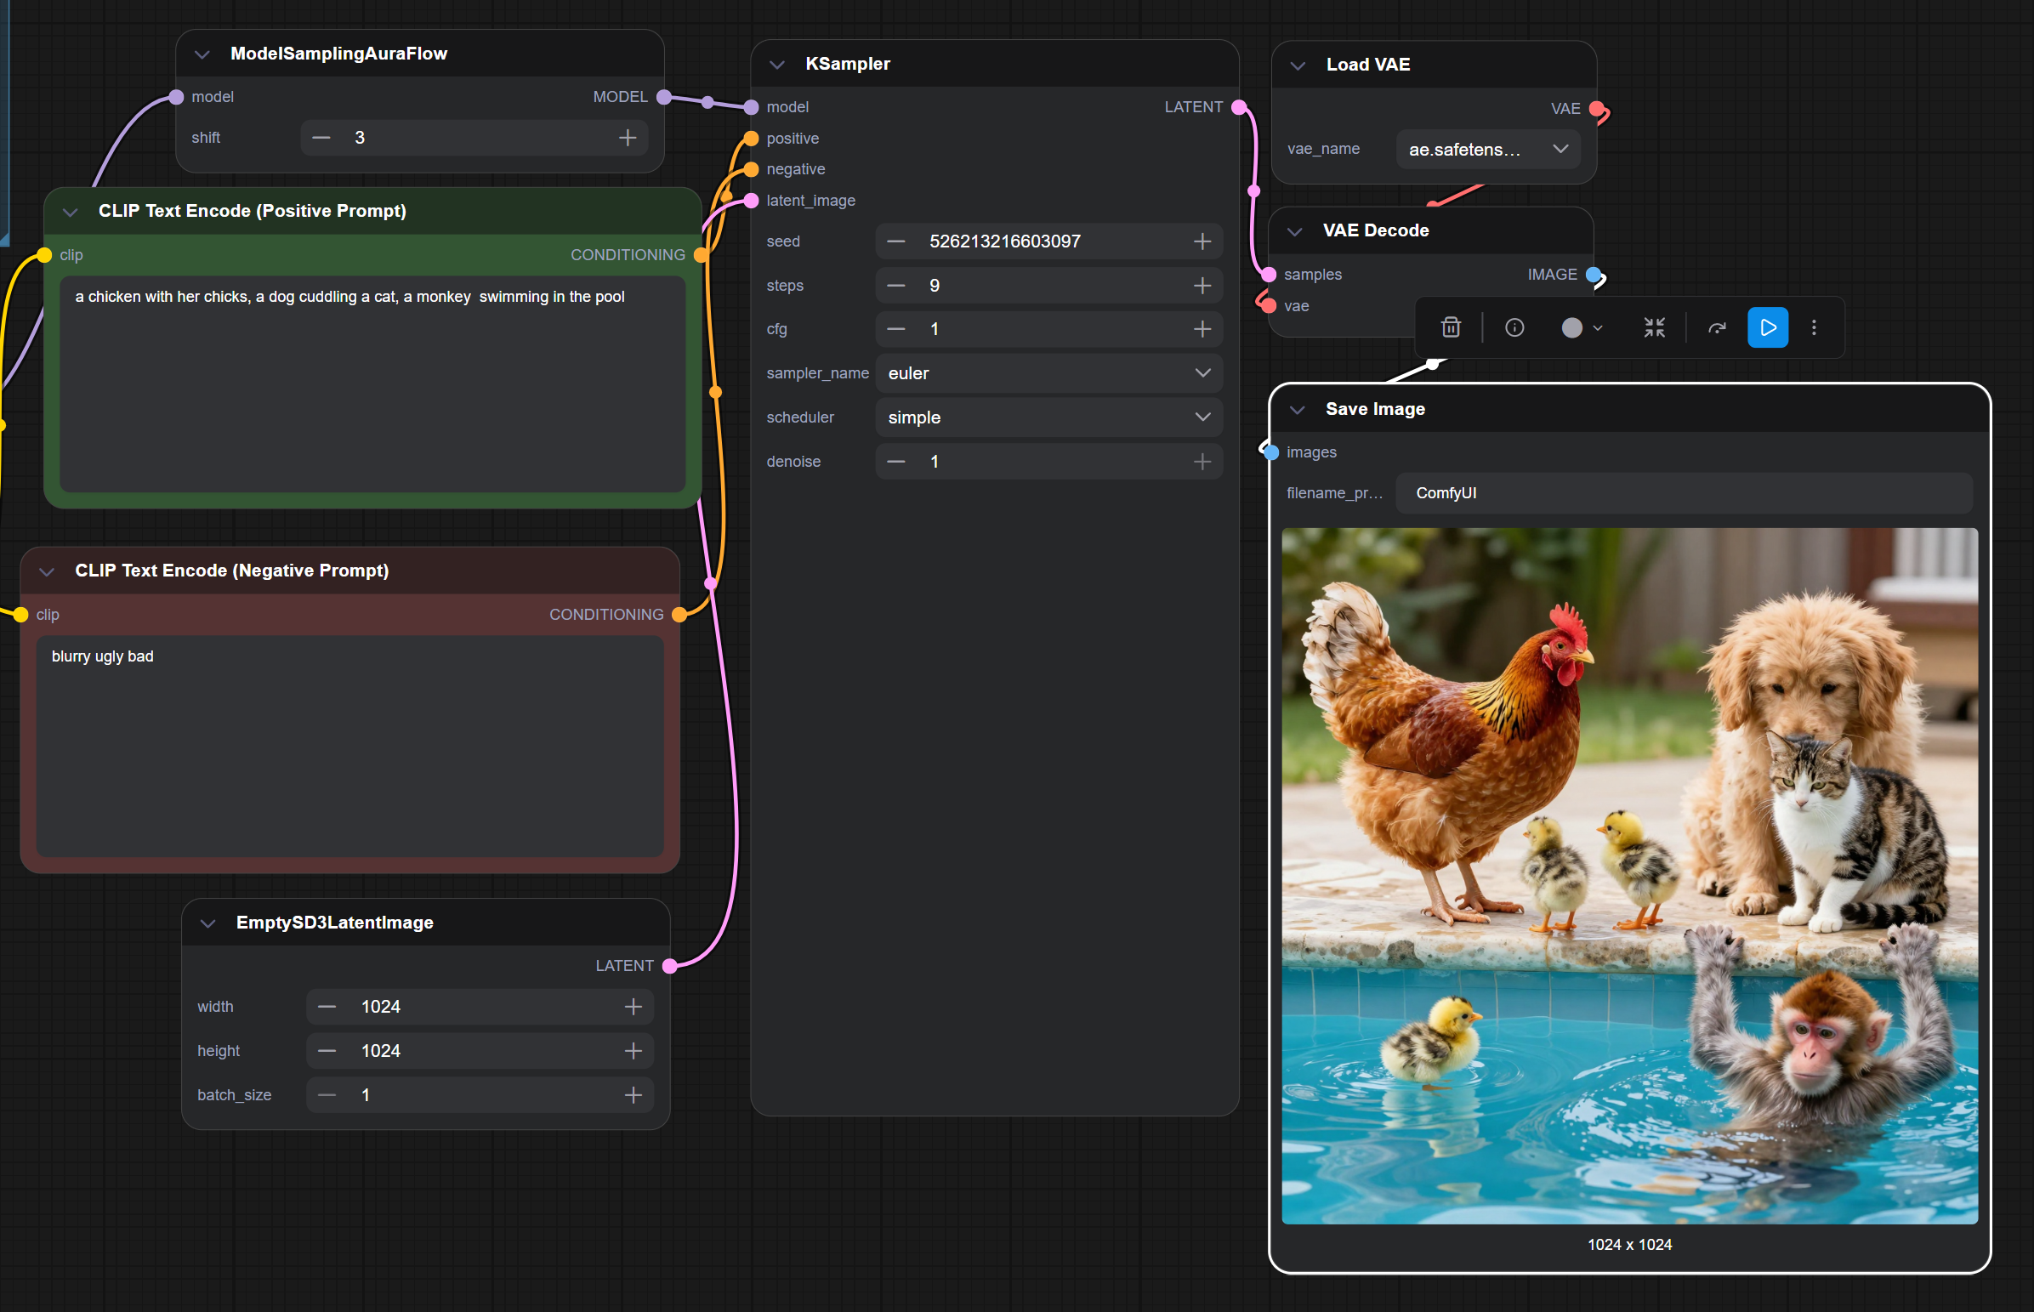
Task: Open the scheduler dropdown showing simple
Action: click(x=1048, y=417)
